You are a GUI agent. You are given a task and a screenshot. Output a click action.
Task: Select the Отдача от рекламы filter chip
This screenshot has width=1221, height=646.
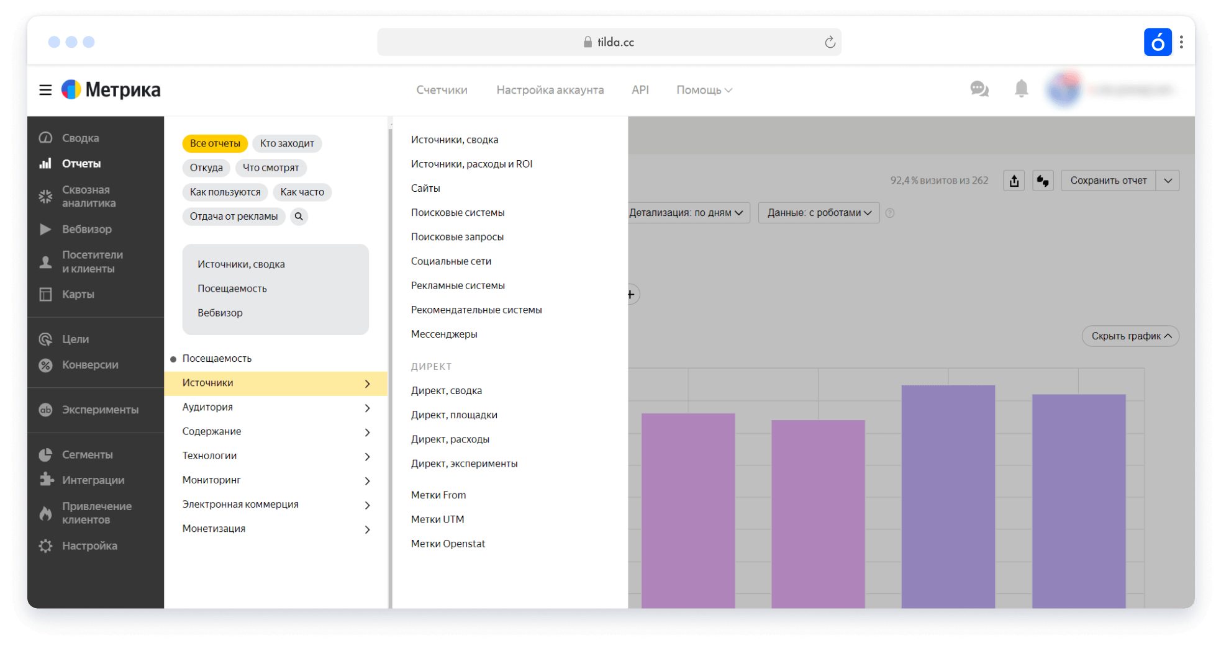point(234,217)
